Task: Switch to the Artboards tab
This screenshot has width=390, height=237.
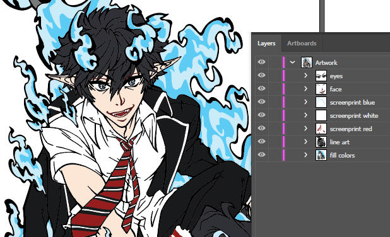Action: [x=302, y=43]
